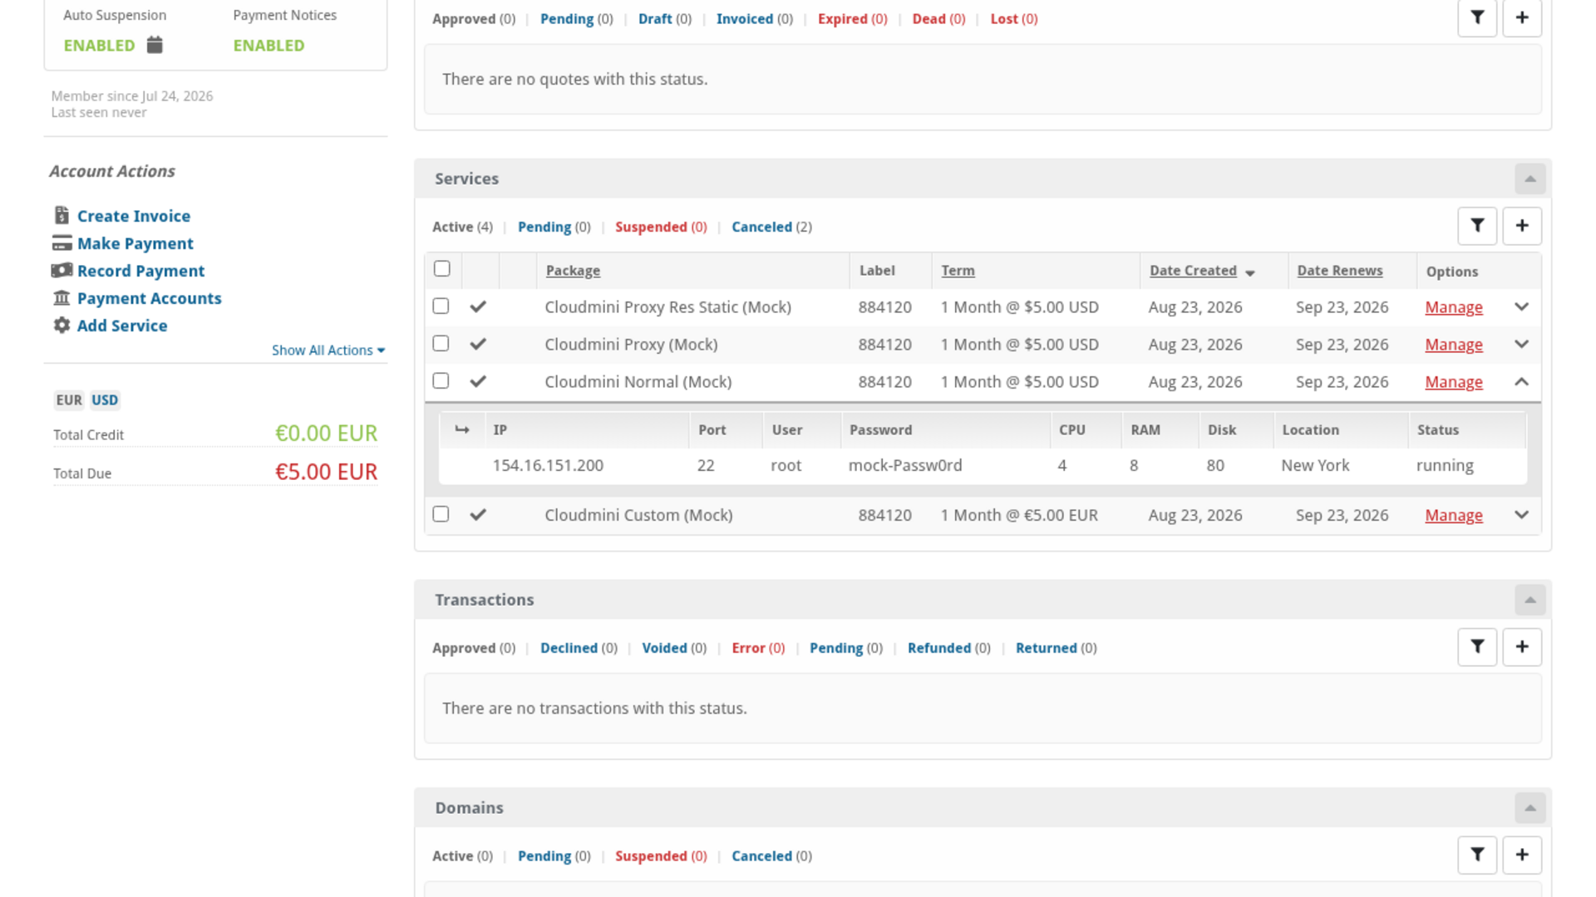Expand details for Cloudmini Custom (Mock)

coord(1522,515)
